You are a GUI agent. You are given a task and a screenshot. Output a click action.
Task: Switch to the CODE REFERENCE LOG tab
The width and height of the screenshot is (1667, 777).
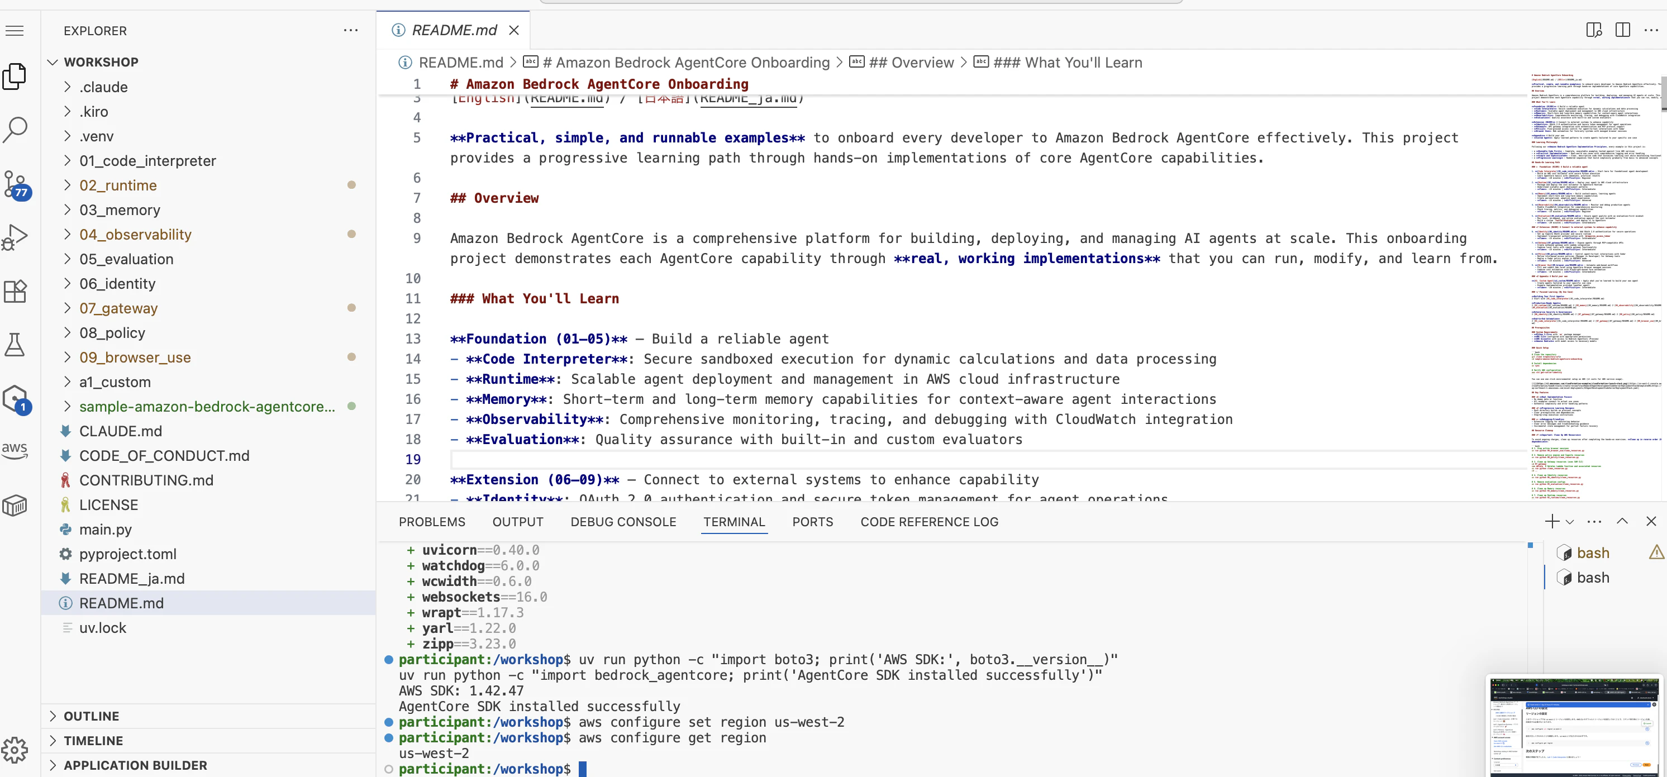pyautogui.click(x=929, y=522)
